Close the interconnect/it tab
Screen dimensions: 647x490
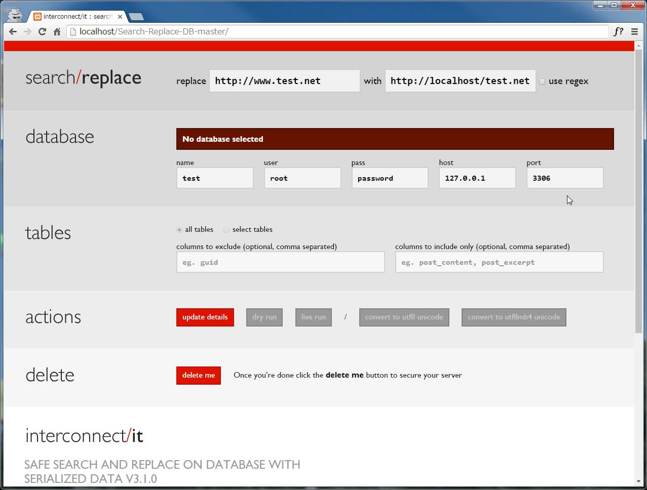(120, 17)
